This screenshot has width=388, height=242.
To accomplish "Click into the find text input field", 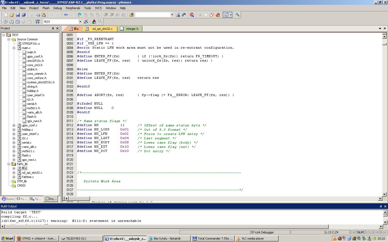I will (x=153, y=15).
